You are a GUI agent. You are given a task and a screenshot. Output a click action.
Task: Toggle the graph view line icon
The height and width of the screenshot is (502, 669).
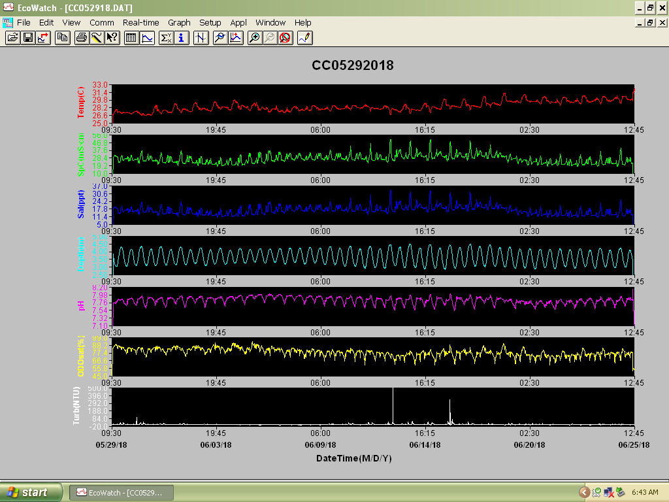click(x=147, y=38)
